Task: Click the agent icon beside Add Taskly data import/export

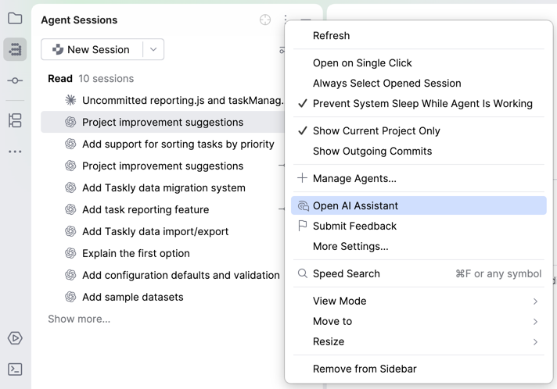Action: (x=70, y=231)
